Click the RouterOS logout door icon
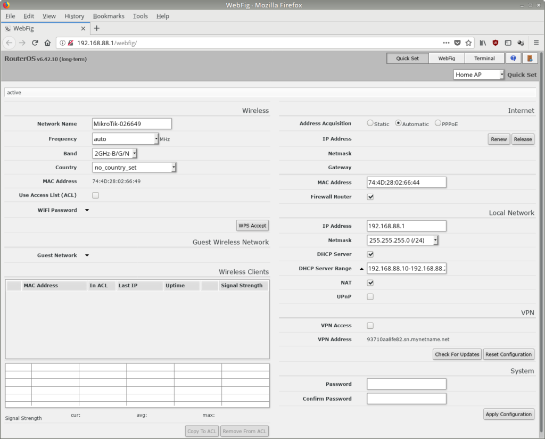 530,59
